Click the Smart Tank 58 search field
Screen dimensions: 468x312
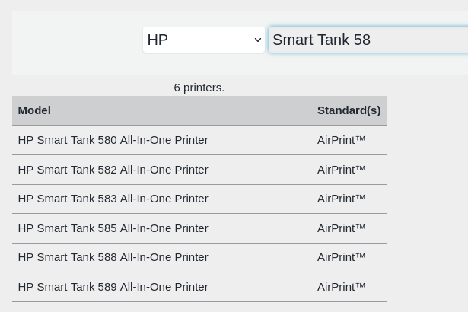click(368, 40)
